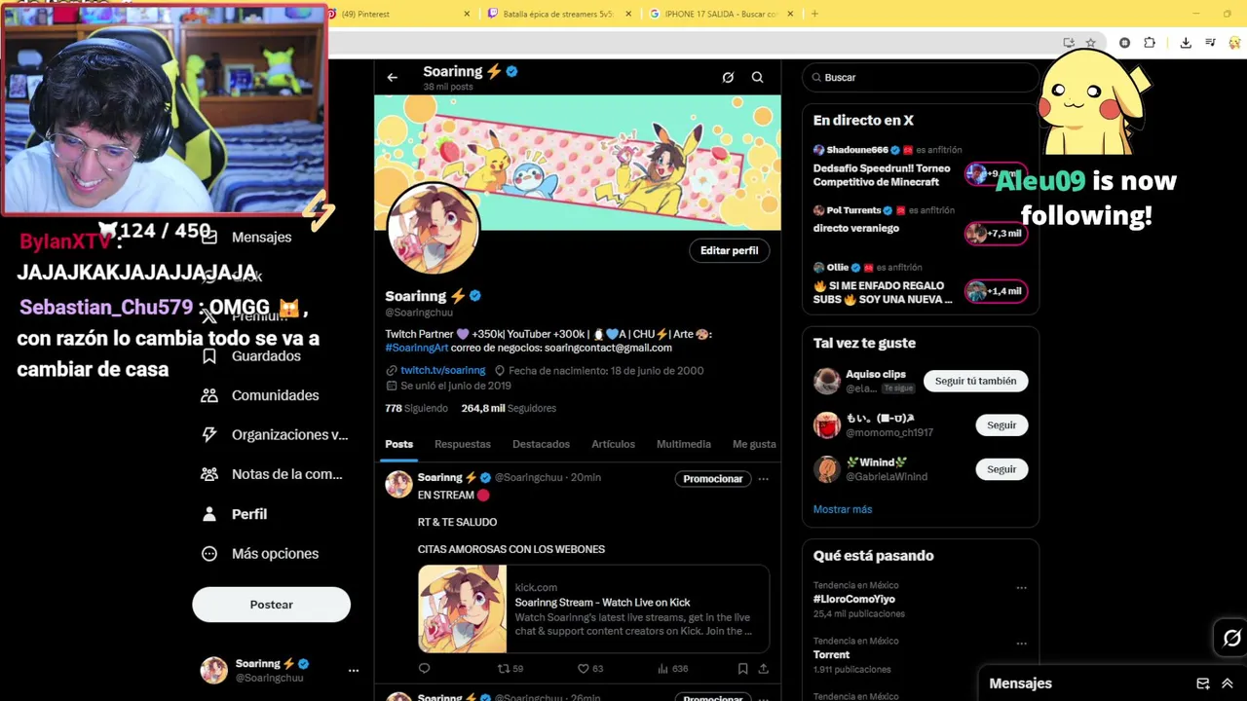Expand the Mensajes drawer with double chevron
The height and width of the screenshot is (701, 1247).
1227,683
